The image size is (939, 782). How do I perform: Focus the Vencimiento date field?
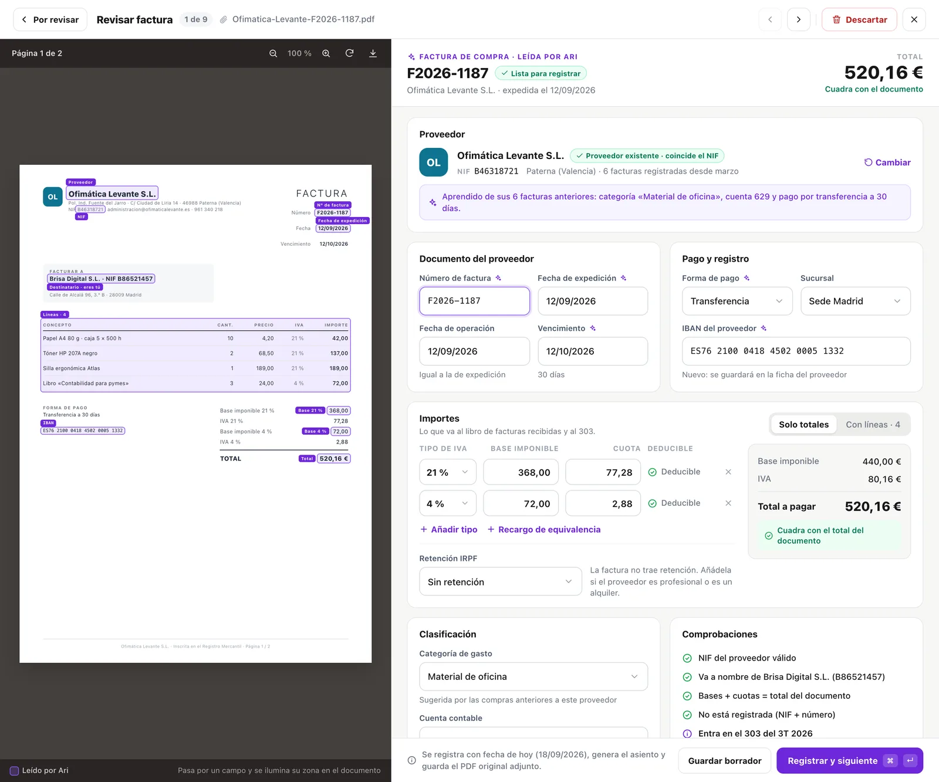tap(593, 351)
